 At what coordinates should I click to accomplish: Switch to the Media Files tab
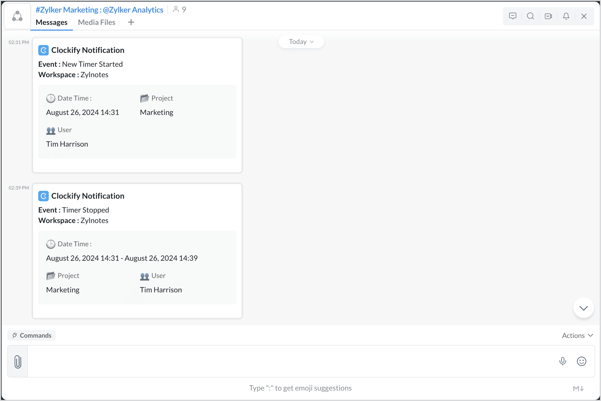(96, 23)
